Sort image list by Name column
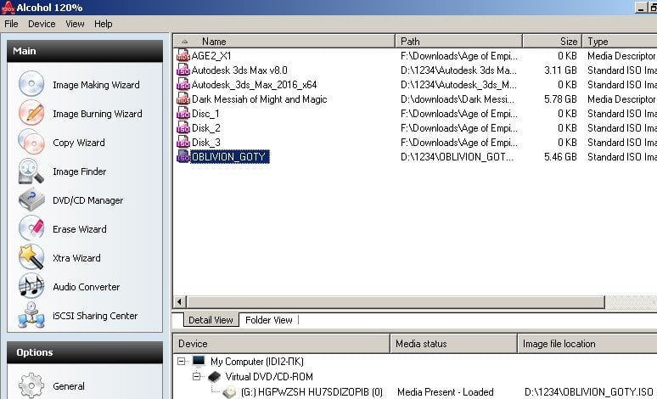 click(x=284, y=41)
